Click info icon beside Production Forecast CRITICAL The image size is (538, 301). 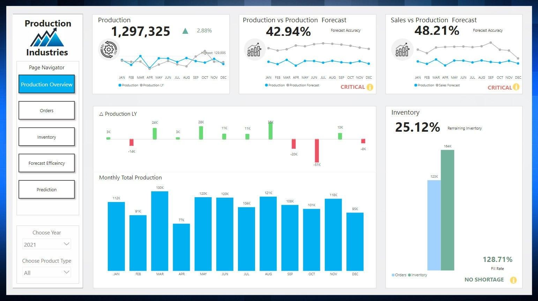click(x=369, y=87)
